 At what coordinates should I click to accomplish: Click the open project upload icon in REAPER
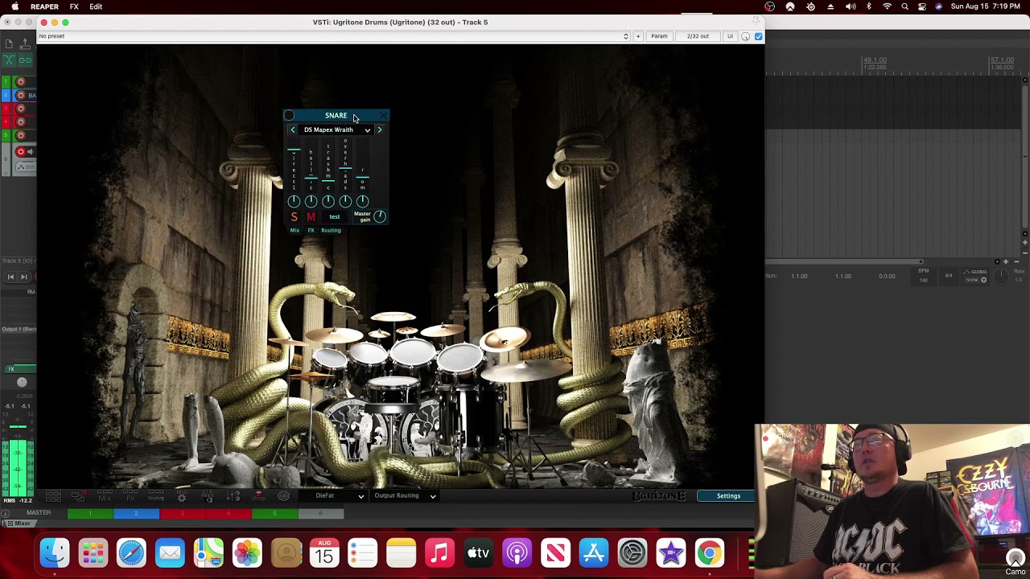25,44
